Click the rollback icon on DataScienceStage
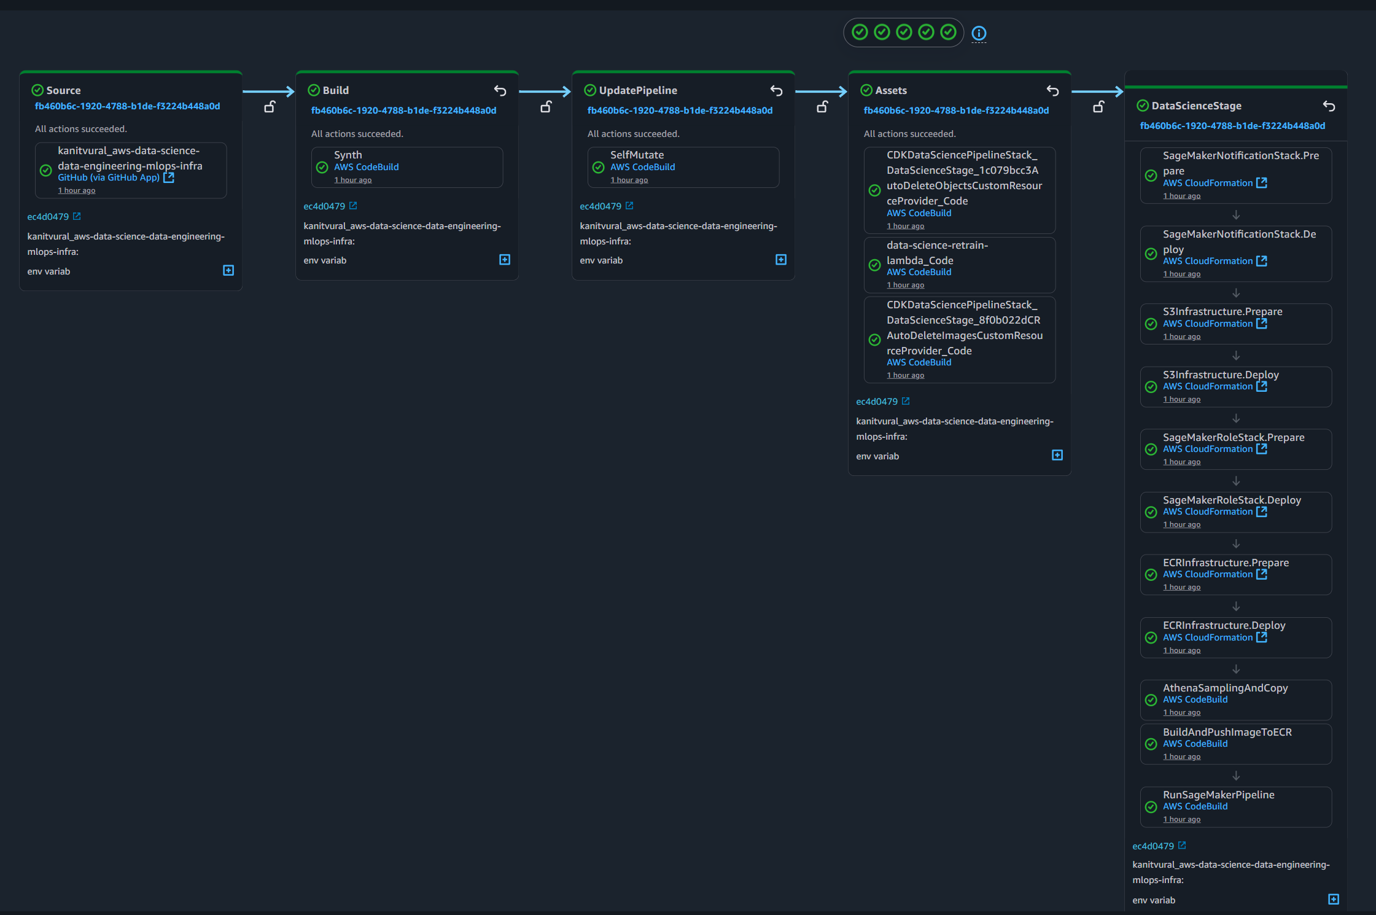 (x=1329, y=106)
